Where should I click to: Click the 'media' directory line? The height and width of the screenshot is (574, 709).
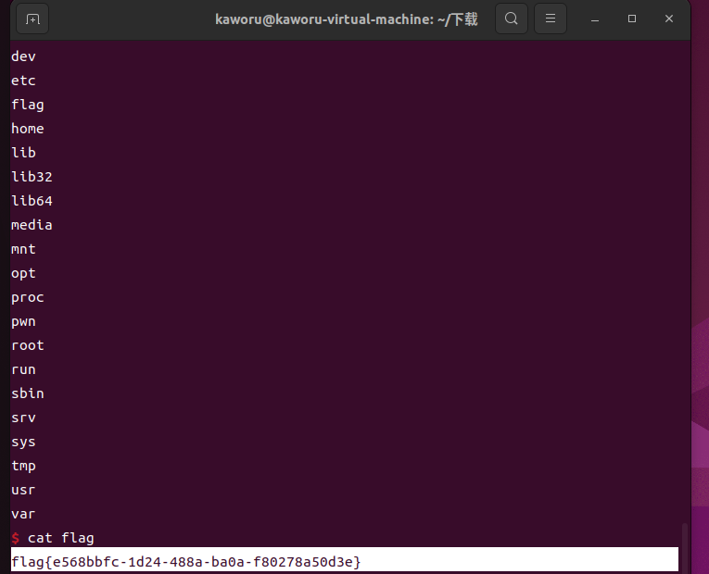32,225
